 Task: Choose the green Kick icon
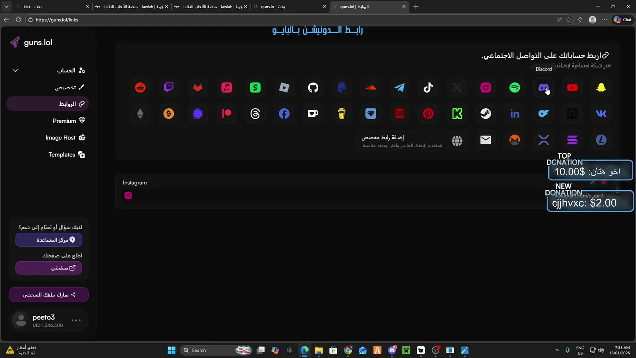point(457,114)
